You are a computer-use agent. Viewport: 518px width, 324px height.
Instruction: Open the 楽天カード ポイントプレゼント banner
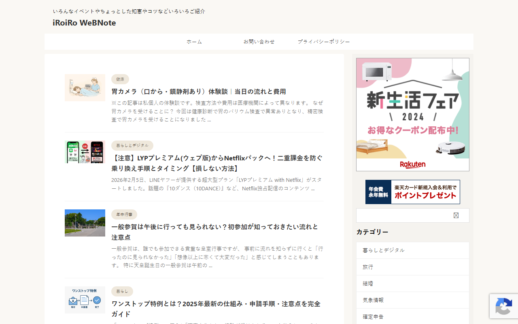413,192
